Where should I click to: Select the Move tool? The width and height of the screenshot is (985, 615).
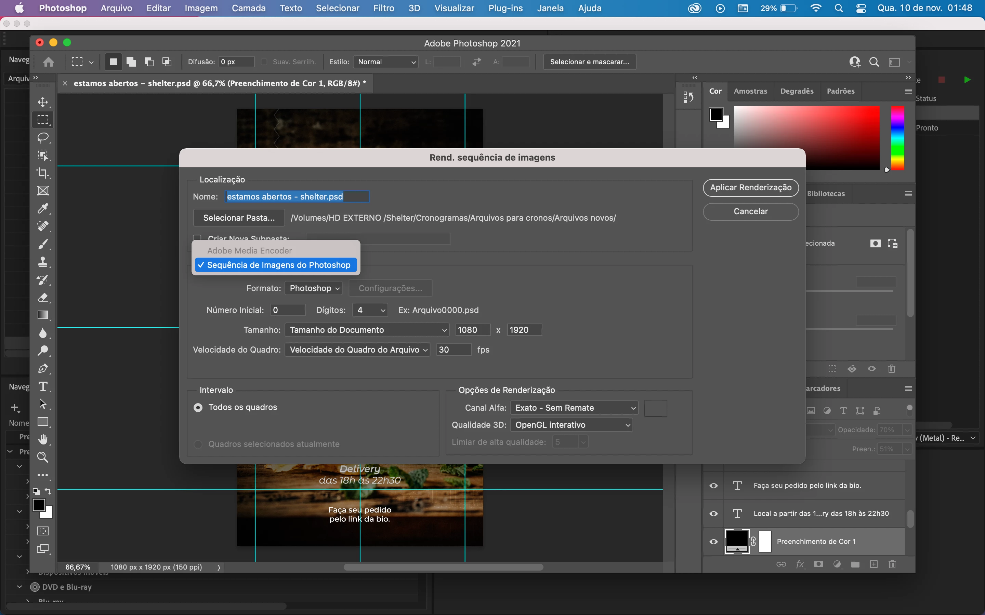[x=43, y=102]
